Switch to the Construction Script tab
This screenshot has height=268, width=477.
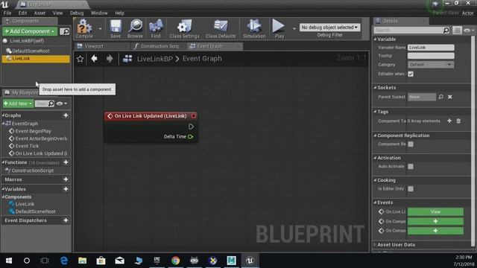click(159, 46)
